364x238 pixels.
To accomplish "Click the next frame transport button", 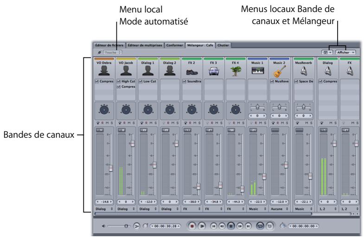I will coord(240,226).
